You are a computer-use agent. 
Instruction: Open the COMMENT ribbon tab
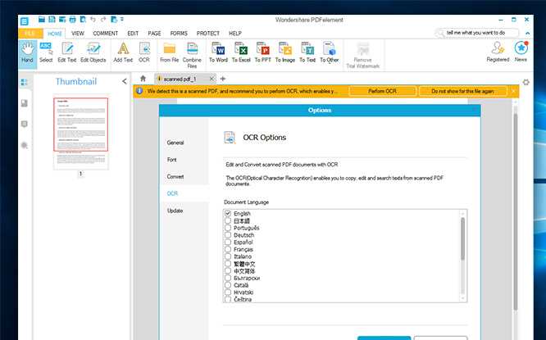tap(105, 33)
